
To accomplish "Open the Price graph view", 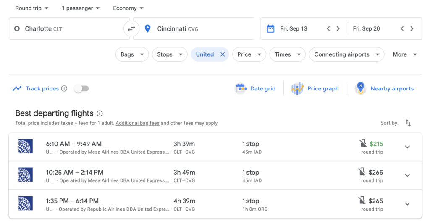I will (323, 89).
